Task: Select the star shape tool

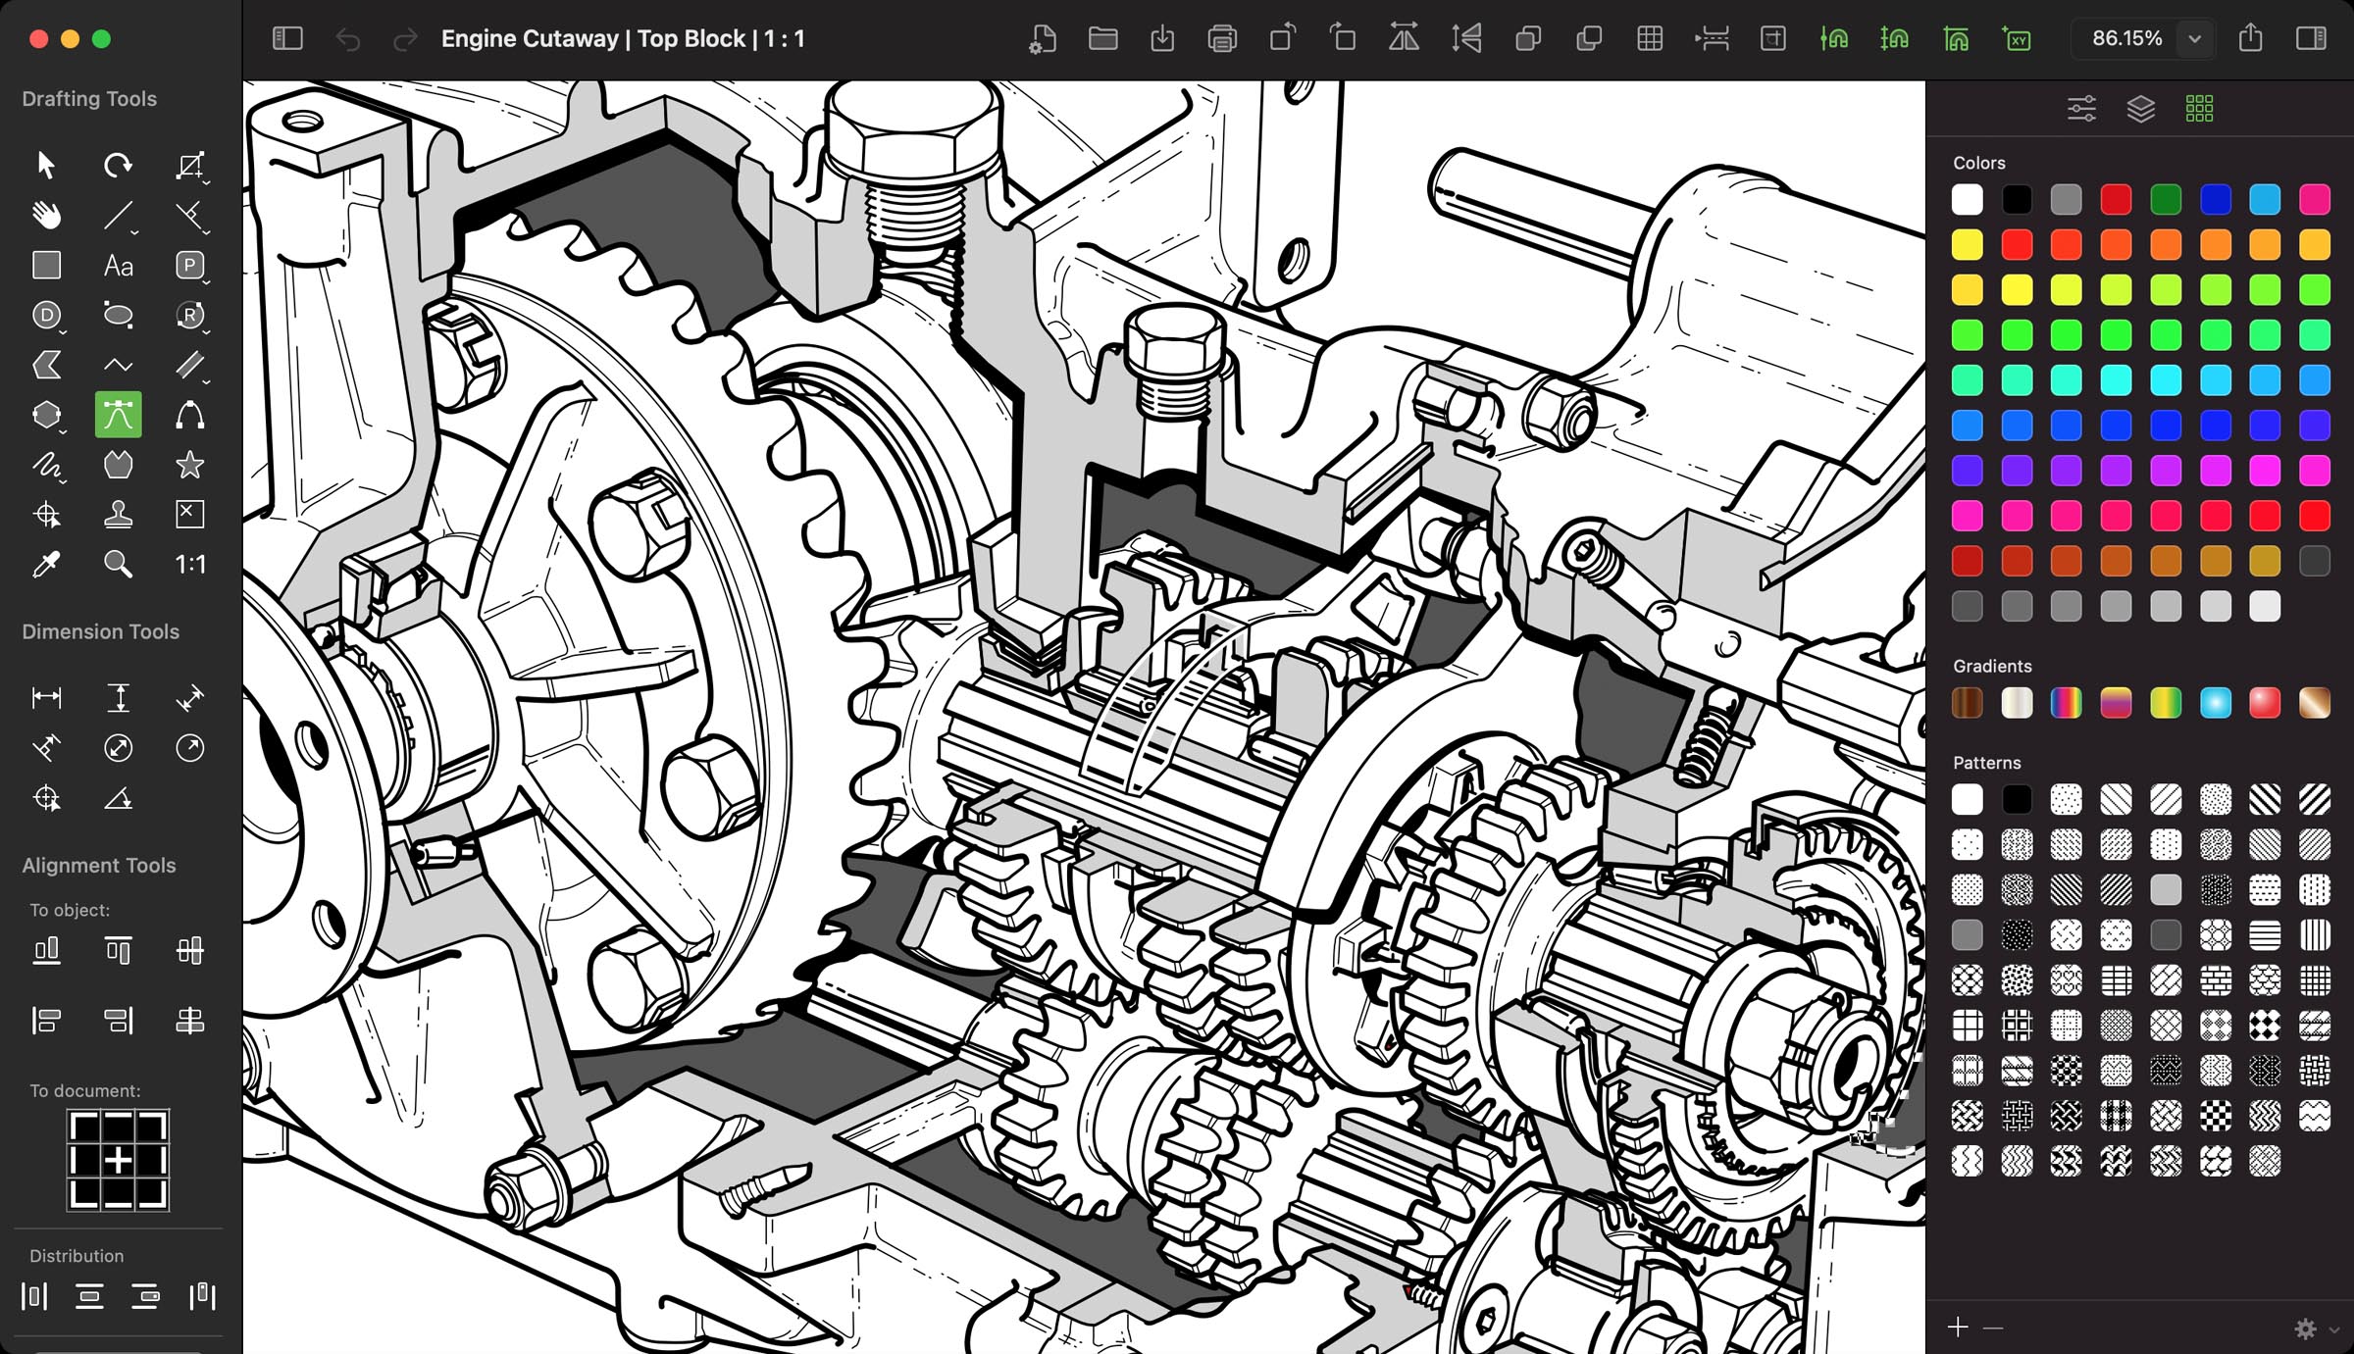Action: (189, 465)
